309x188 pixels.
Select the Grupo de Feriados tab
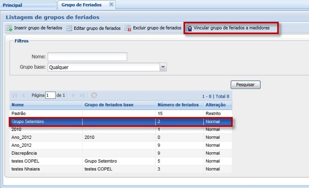coord(82,5)
